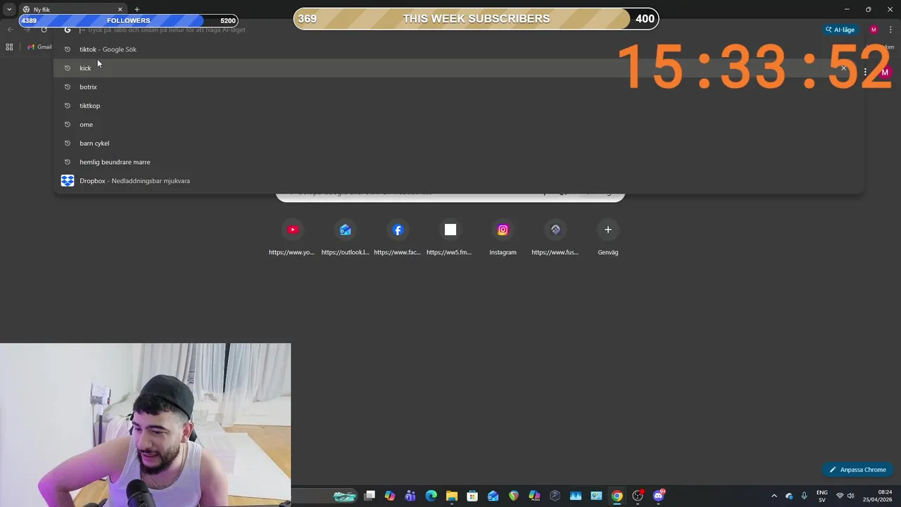The image size is (901, 507).
Task: Click the Anpassa Chrome button
Action: click(857, 470)
